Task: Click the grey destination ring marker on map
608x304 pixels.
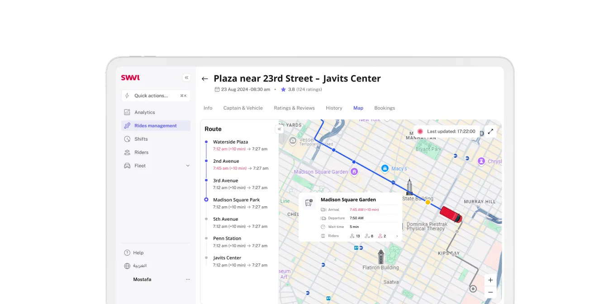Action: click(x=473, y=289)
